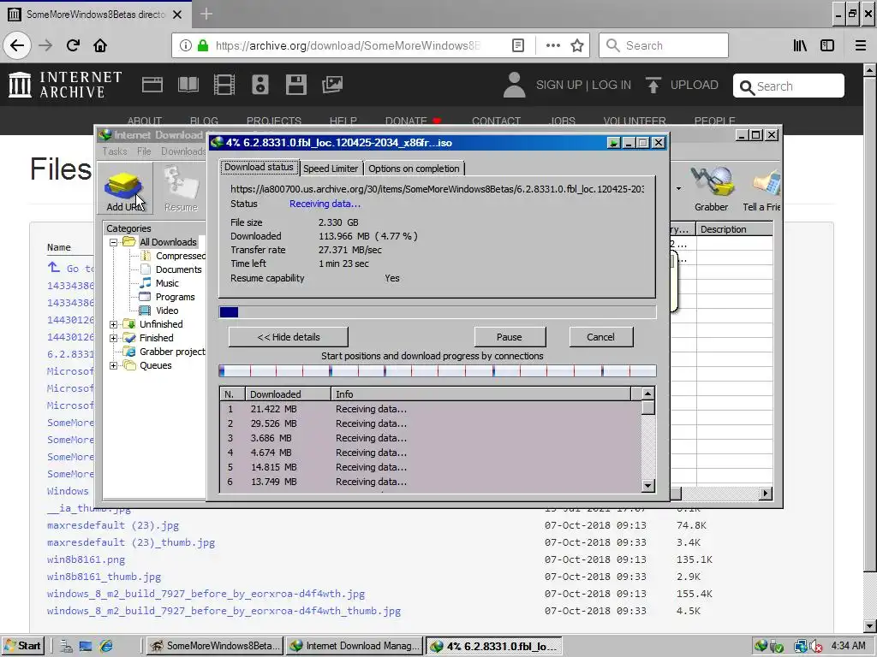Open the Video film icon in Archive header
Image resolution: width=877 pixels, height=657 pixels.
click(x=224, y=85)
